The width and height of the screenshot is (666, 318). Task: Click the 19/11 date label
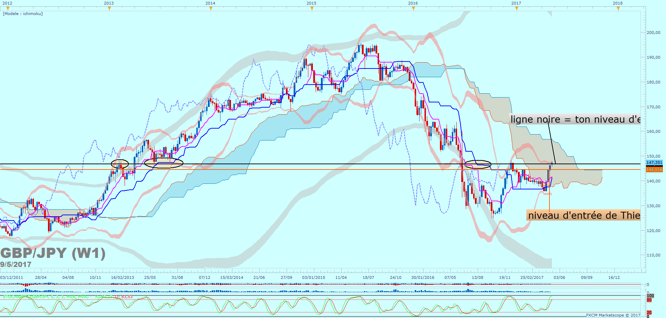[x=505, y=277]
